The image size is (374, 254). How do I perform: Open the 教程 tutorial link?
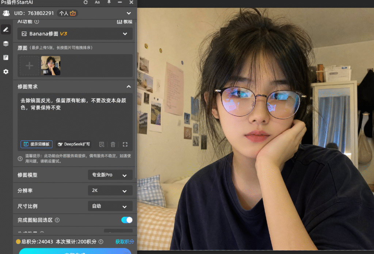click(125, 22)
